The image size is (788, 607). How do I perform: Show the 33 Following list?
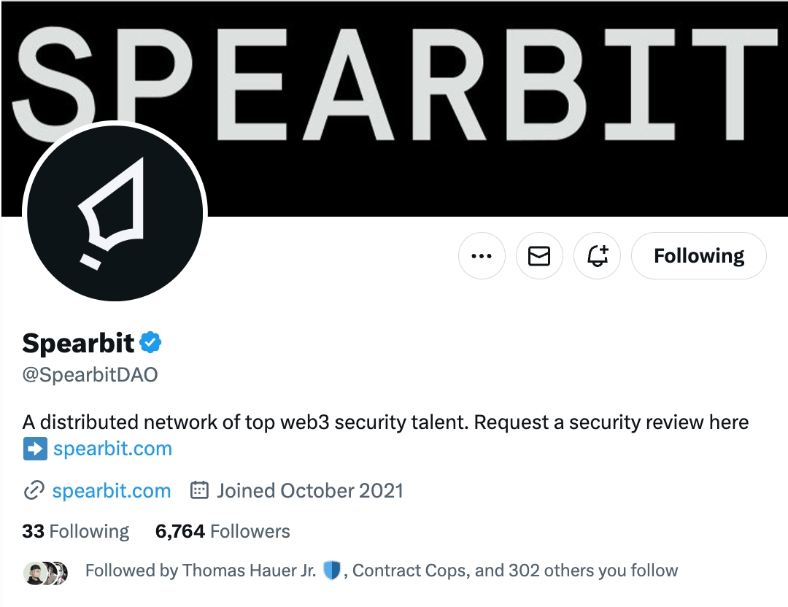[75, 531]
